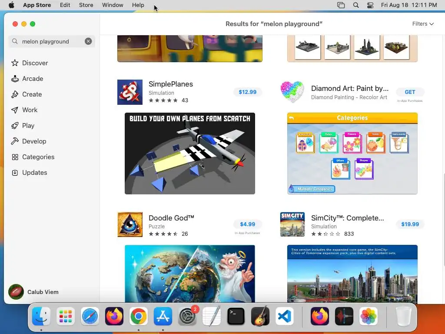Click GET for Diamond Art
Image resolution: width=445 pixels, height=334 pixels.
410,92
